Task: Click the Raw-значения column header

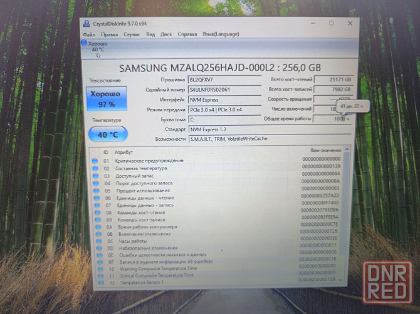Action: [325, 151]
